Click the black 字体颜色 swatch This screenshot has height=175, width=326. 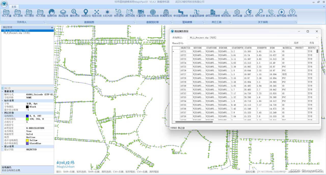pyautogui.click(x=27, y=107)
